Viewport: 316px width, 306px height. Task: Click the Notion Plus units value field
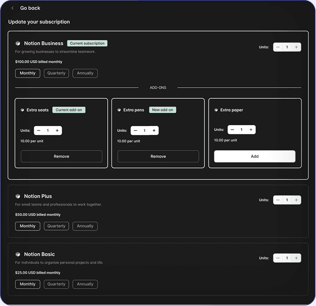coord(287,200)
